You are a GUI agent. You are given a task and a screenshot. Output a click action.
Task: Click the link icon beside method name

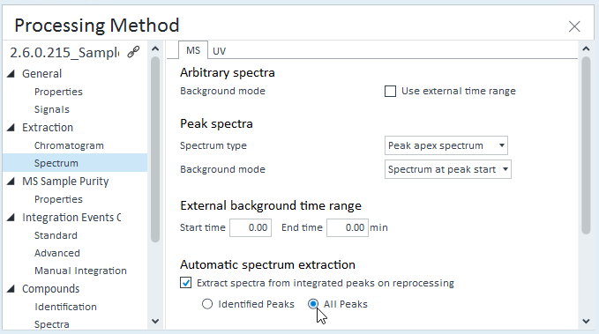click(133, 52)
